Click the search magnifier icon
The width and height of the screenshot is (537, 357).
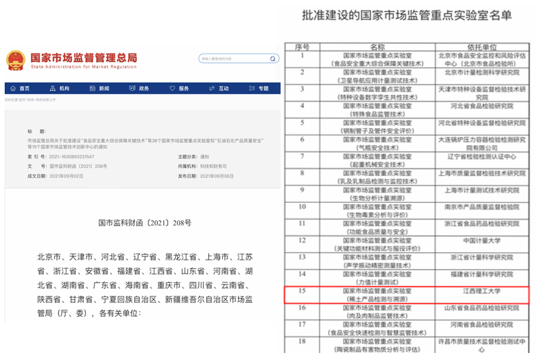tap(273, 59)
